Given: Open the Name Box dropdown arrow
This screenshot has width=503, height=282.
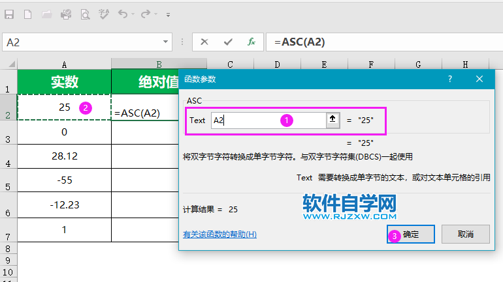Looking at the screenshot, I should 167,42.
